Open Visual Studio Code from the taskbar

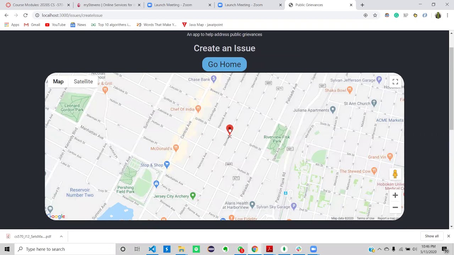152,249
